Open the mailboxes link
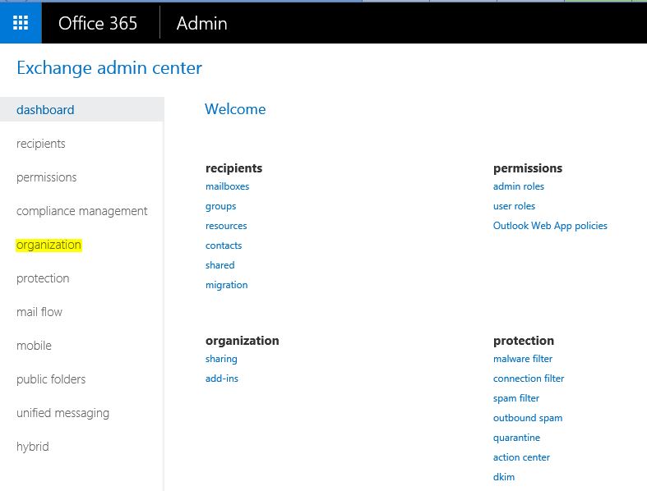Screen dimensions: 647x491 [x=228, y=186]
